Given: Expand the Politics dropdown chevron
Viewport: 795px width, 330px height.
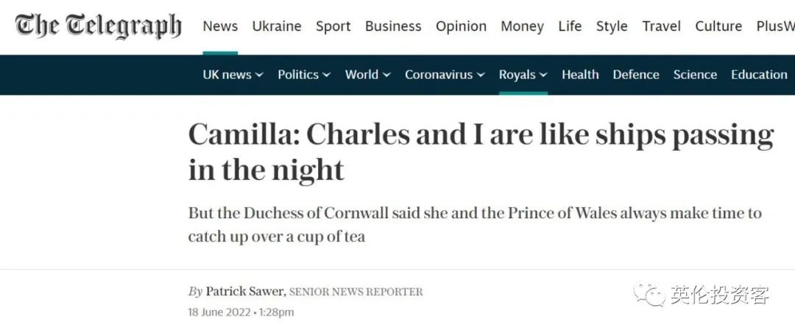Looking at the screenshot, I should pos(326,75).
